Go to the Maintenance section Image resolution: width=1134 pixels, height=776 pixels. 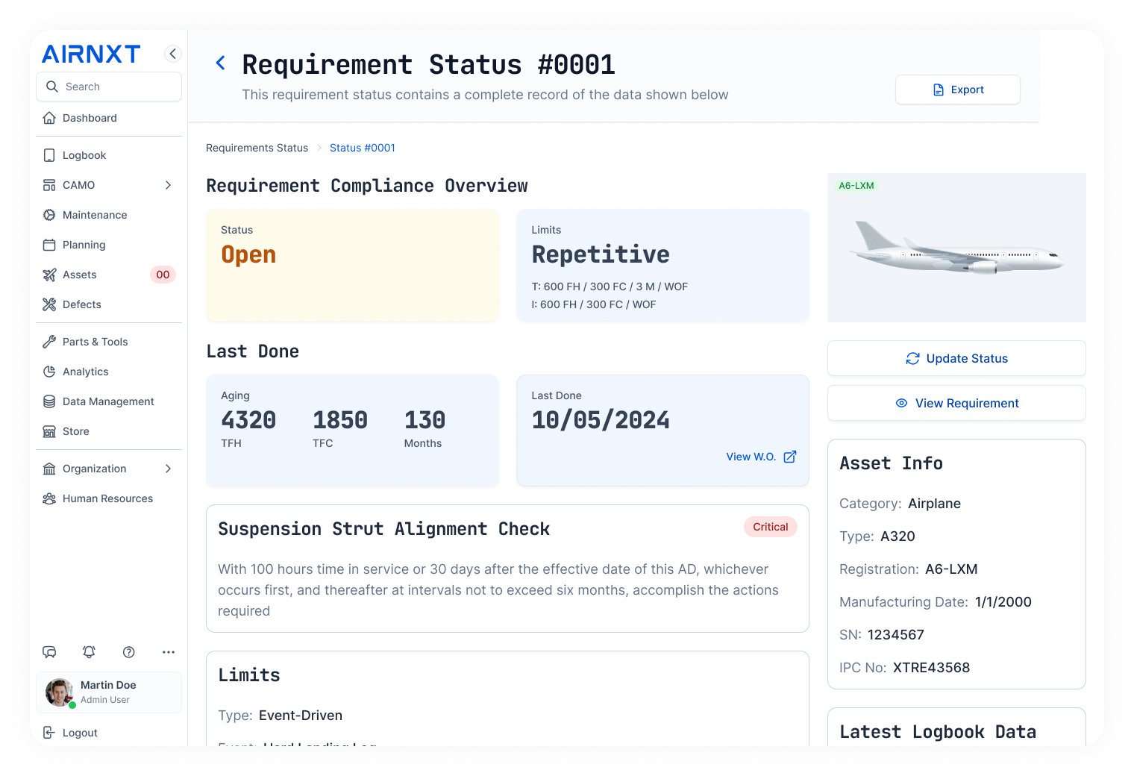coord(95,215)
